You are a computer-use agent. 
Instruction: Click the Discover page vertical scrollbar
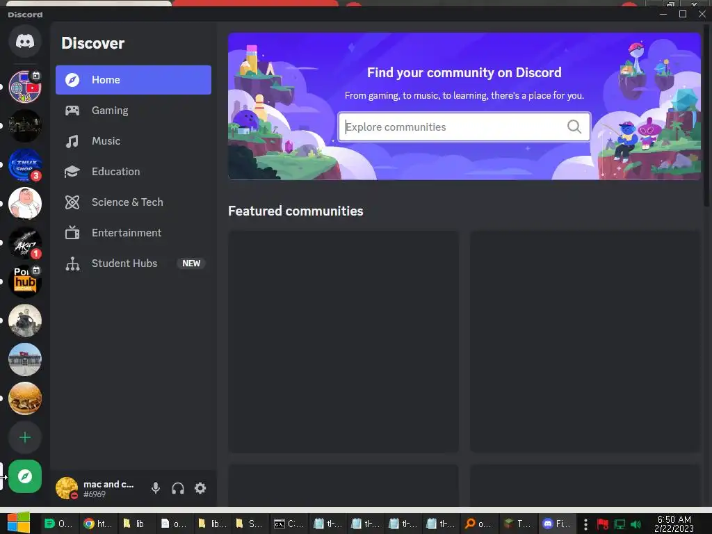tap(706, 116)
